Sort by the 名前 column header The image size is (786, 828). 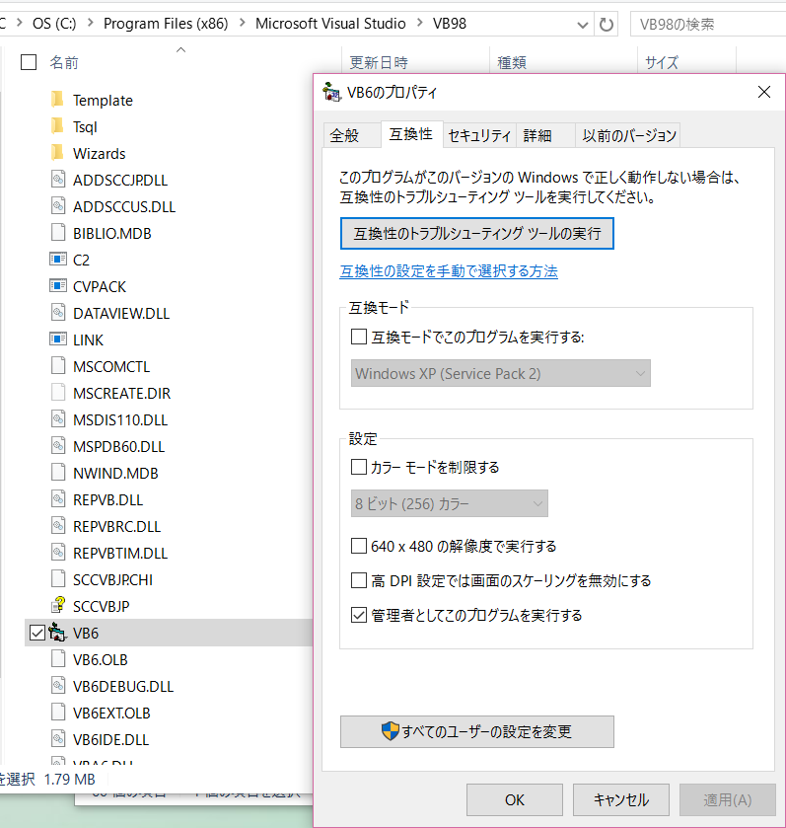[x=64, y=62]
